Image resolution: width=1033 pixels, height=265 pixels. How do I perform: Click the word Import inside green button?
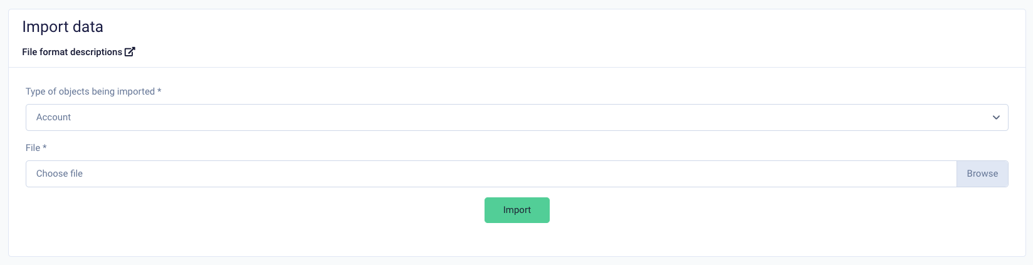[517, 210]
